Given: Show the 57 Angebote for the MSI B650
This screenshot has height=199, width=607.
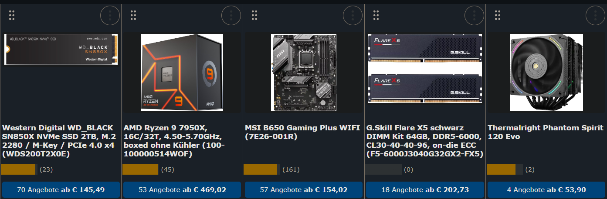Looking at the screenshot, I should (304, 190).
